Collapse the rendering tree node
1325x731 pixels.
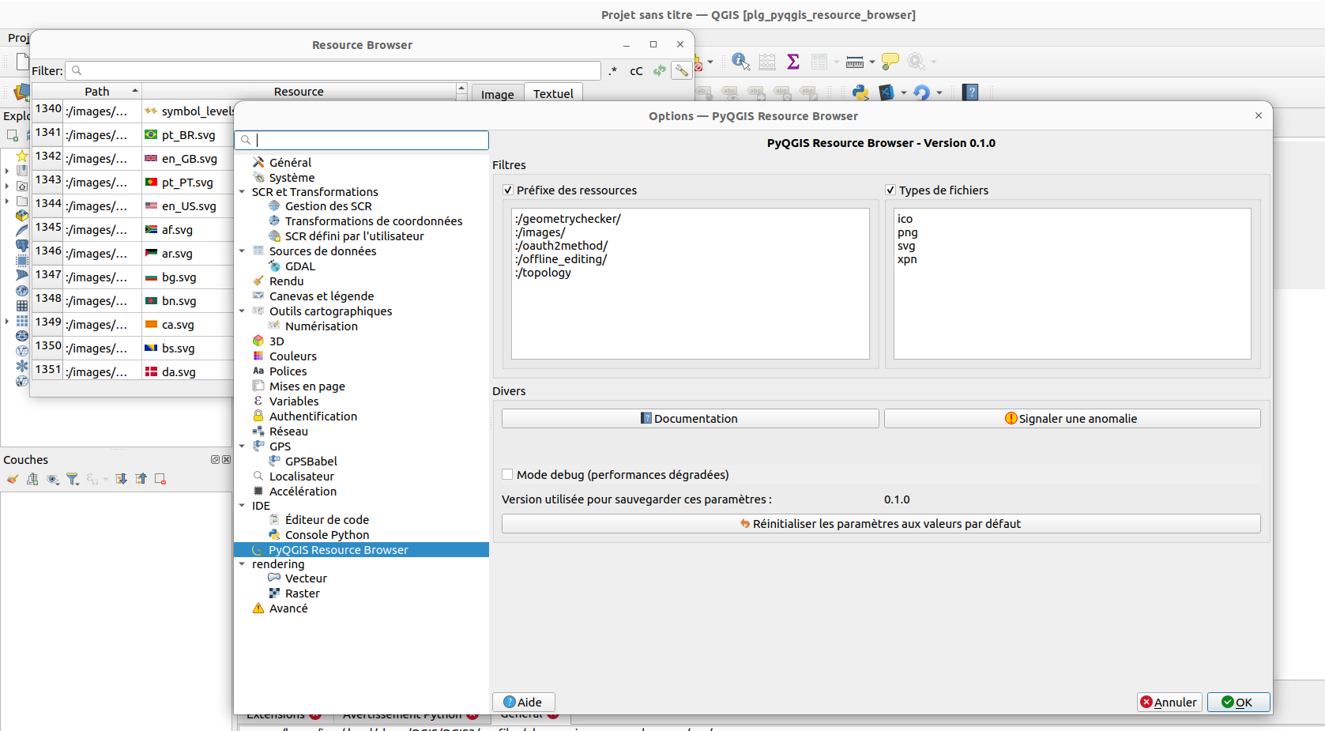coord(242,564)
